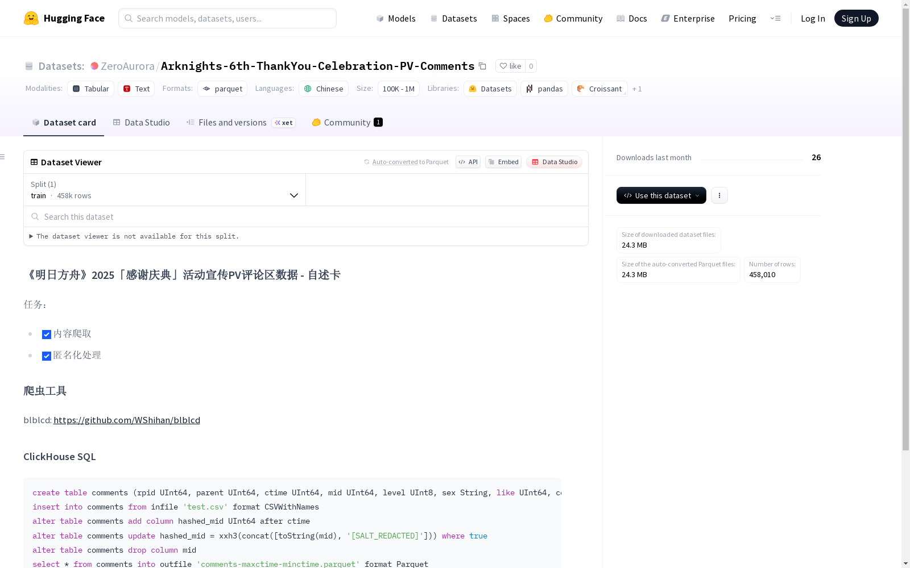Viewport: 910px width, 568px height.
Task: Open the Datasets nav item
Action: point(453,18)
